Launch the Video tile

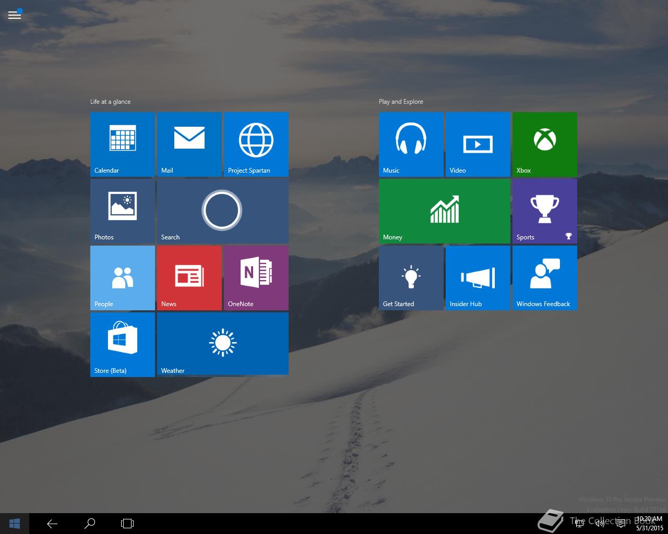pos(478,144)
